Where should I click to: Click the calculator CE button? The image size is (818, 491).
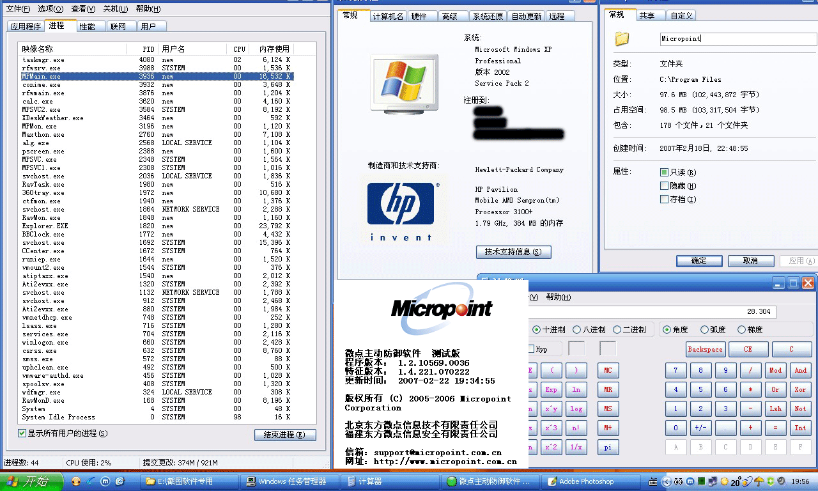(x=748, y=350)
